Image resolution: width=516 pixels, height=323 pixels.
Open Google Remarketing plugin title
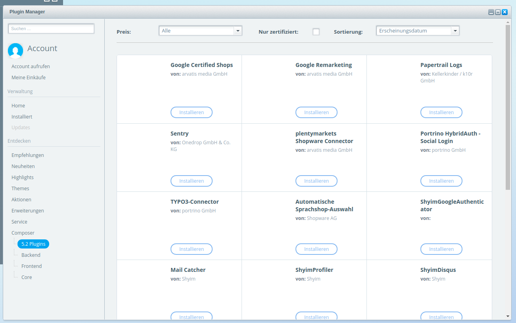click(324, 65)
